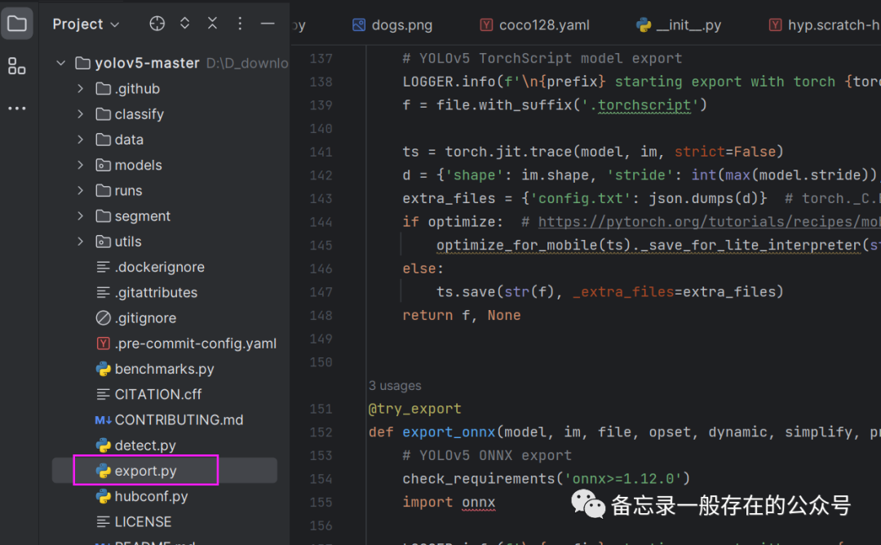Open Project panel options via kebab menu icon
This screenshot has height=545, width=881.
(240, 24)
